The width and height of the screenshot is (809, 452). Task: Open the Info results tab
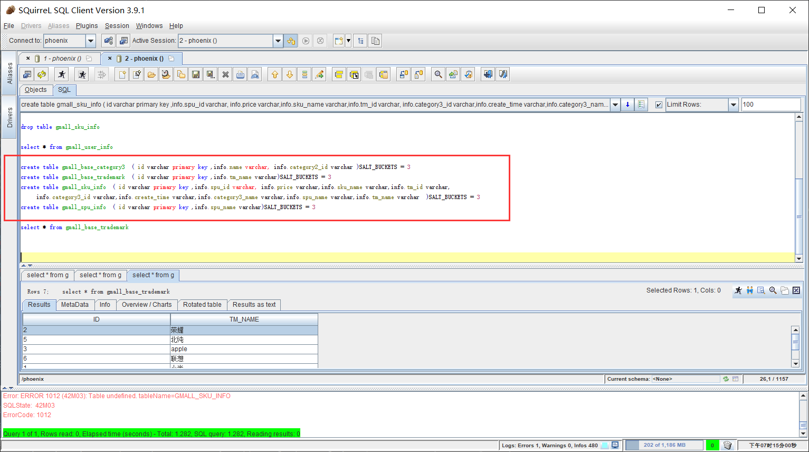(x=105, y=305)
